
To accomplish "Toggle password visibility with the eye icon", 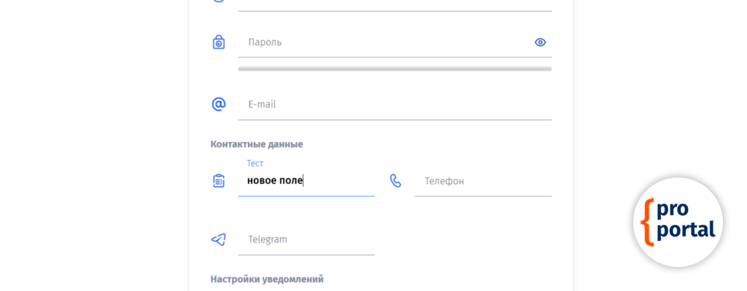I will 540,42.
